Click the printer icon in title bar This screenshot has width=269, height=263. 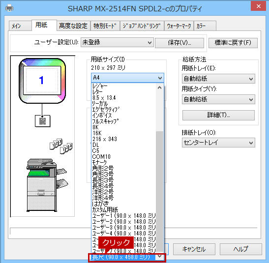pyautogui.click(x=9, y=8)
